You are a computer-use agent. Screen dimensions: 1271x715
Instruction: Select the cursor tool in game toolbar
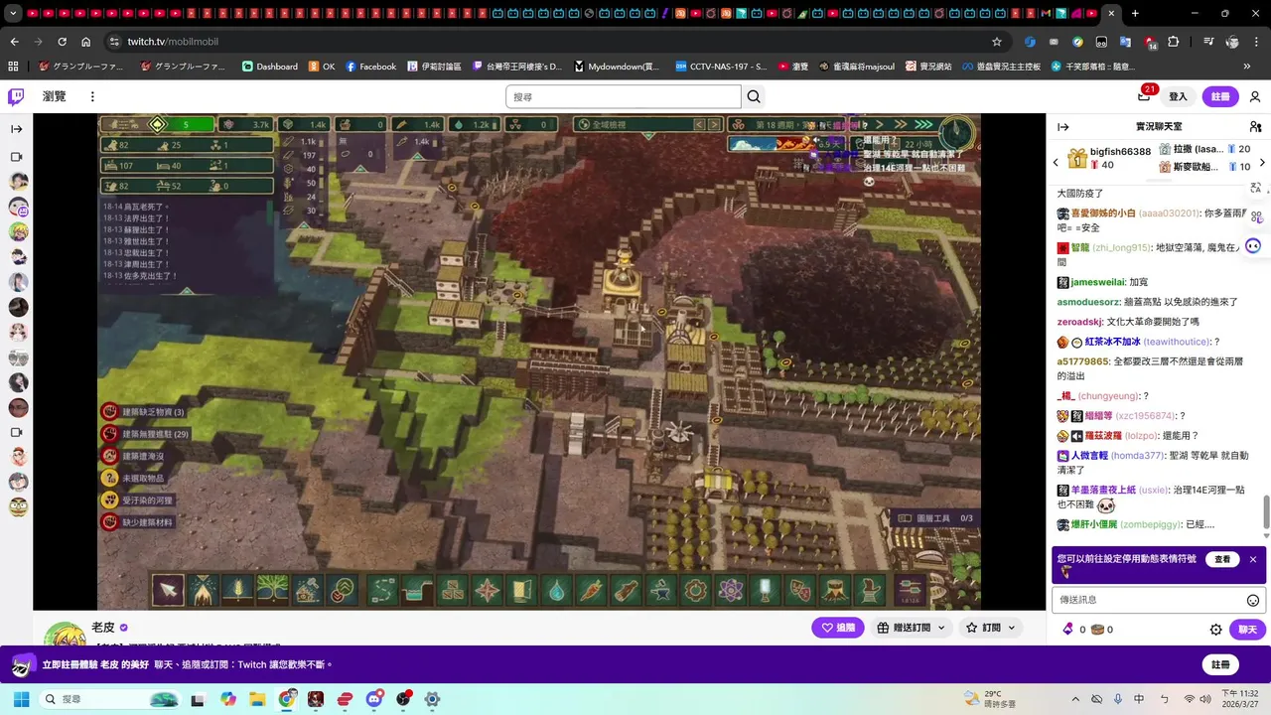pyautogui.click(x=168, y=590)
